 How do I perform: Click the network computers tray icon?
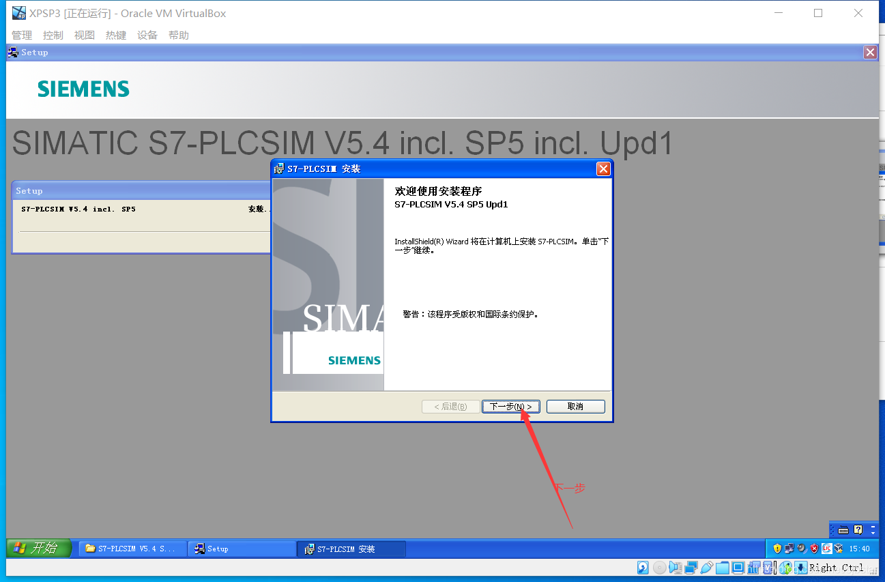(x=789, y=549)
